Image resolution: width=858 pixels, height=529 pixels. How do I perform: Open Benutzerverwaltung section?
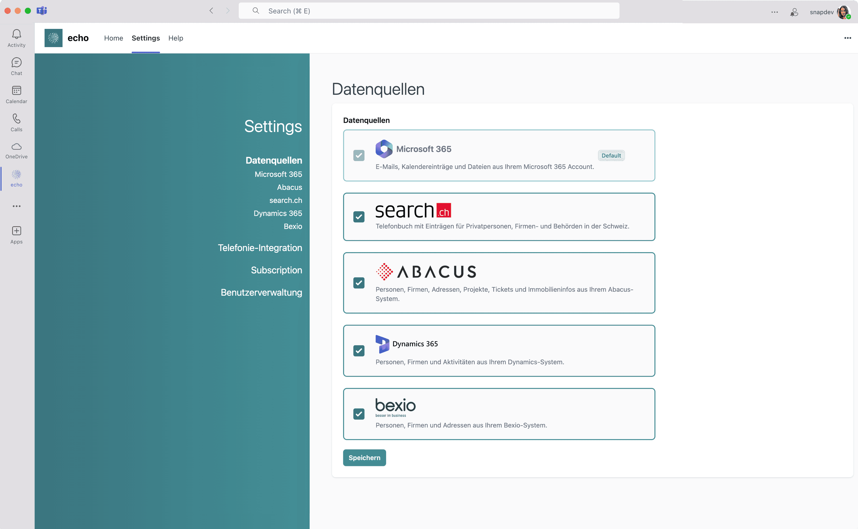261,292
